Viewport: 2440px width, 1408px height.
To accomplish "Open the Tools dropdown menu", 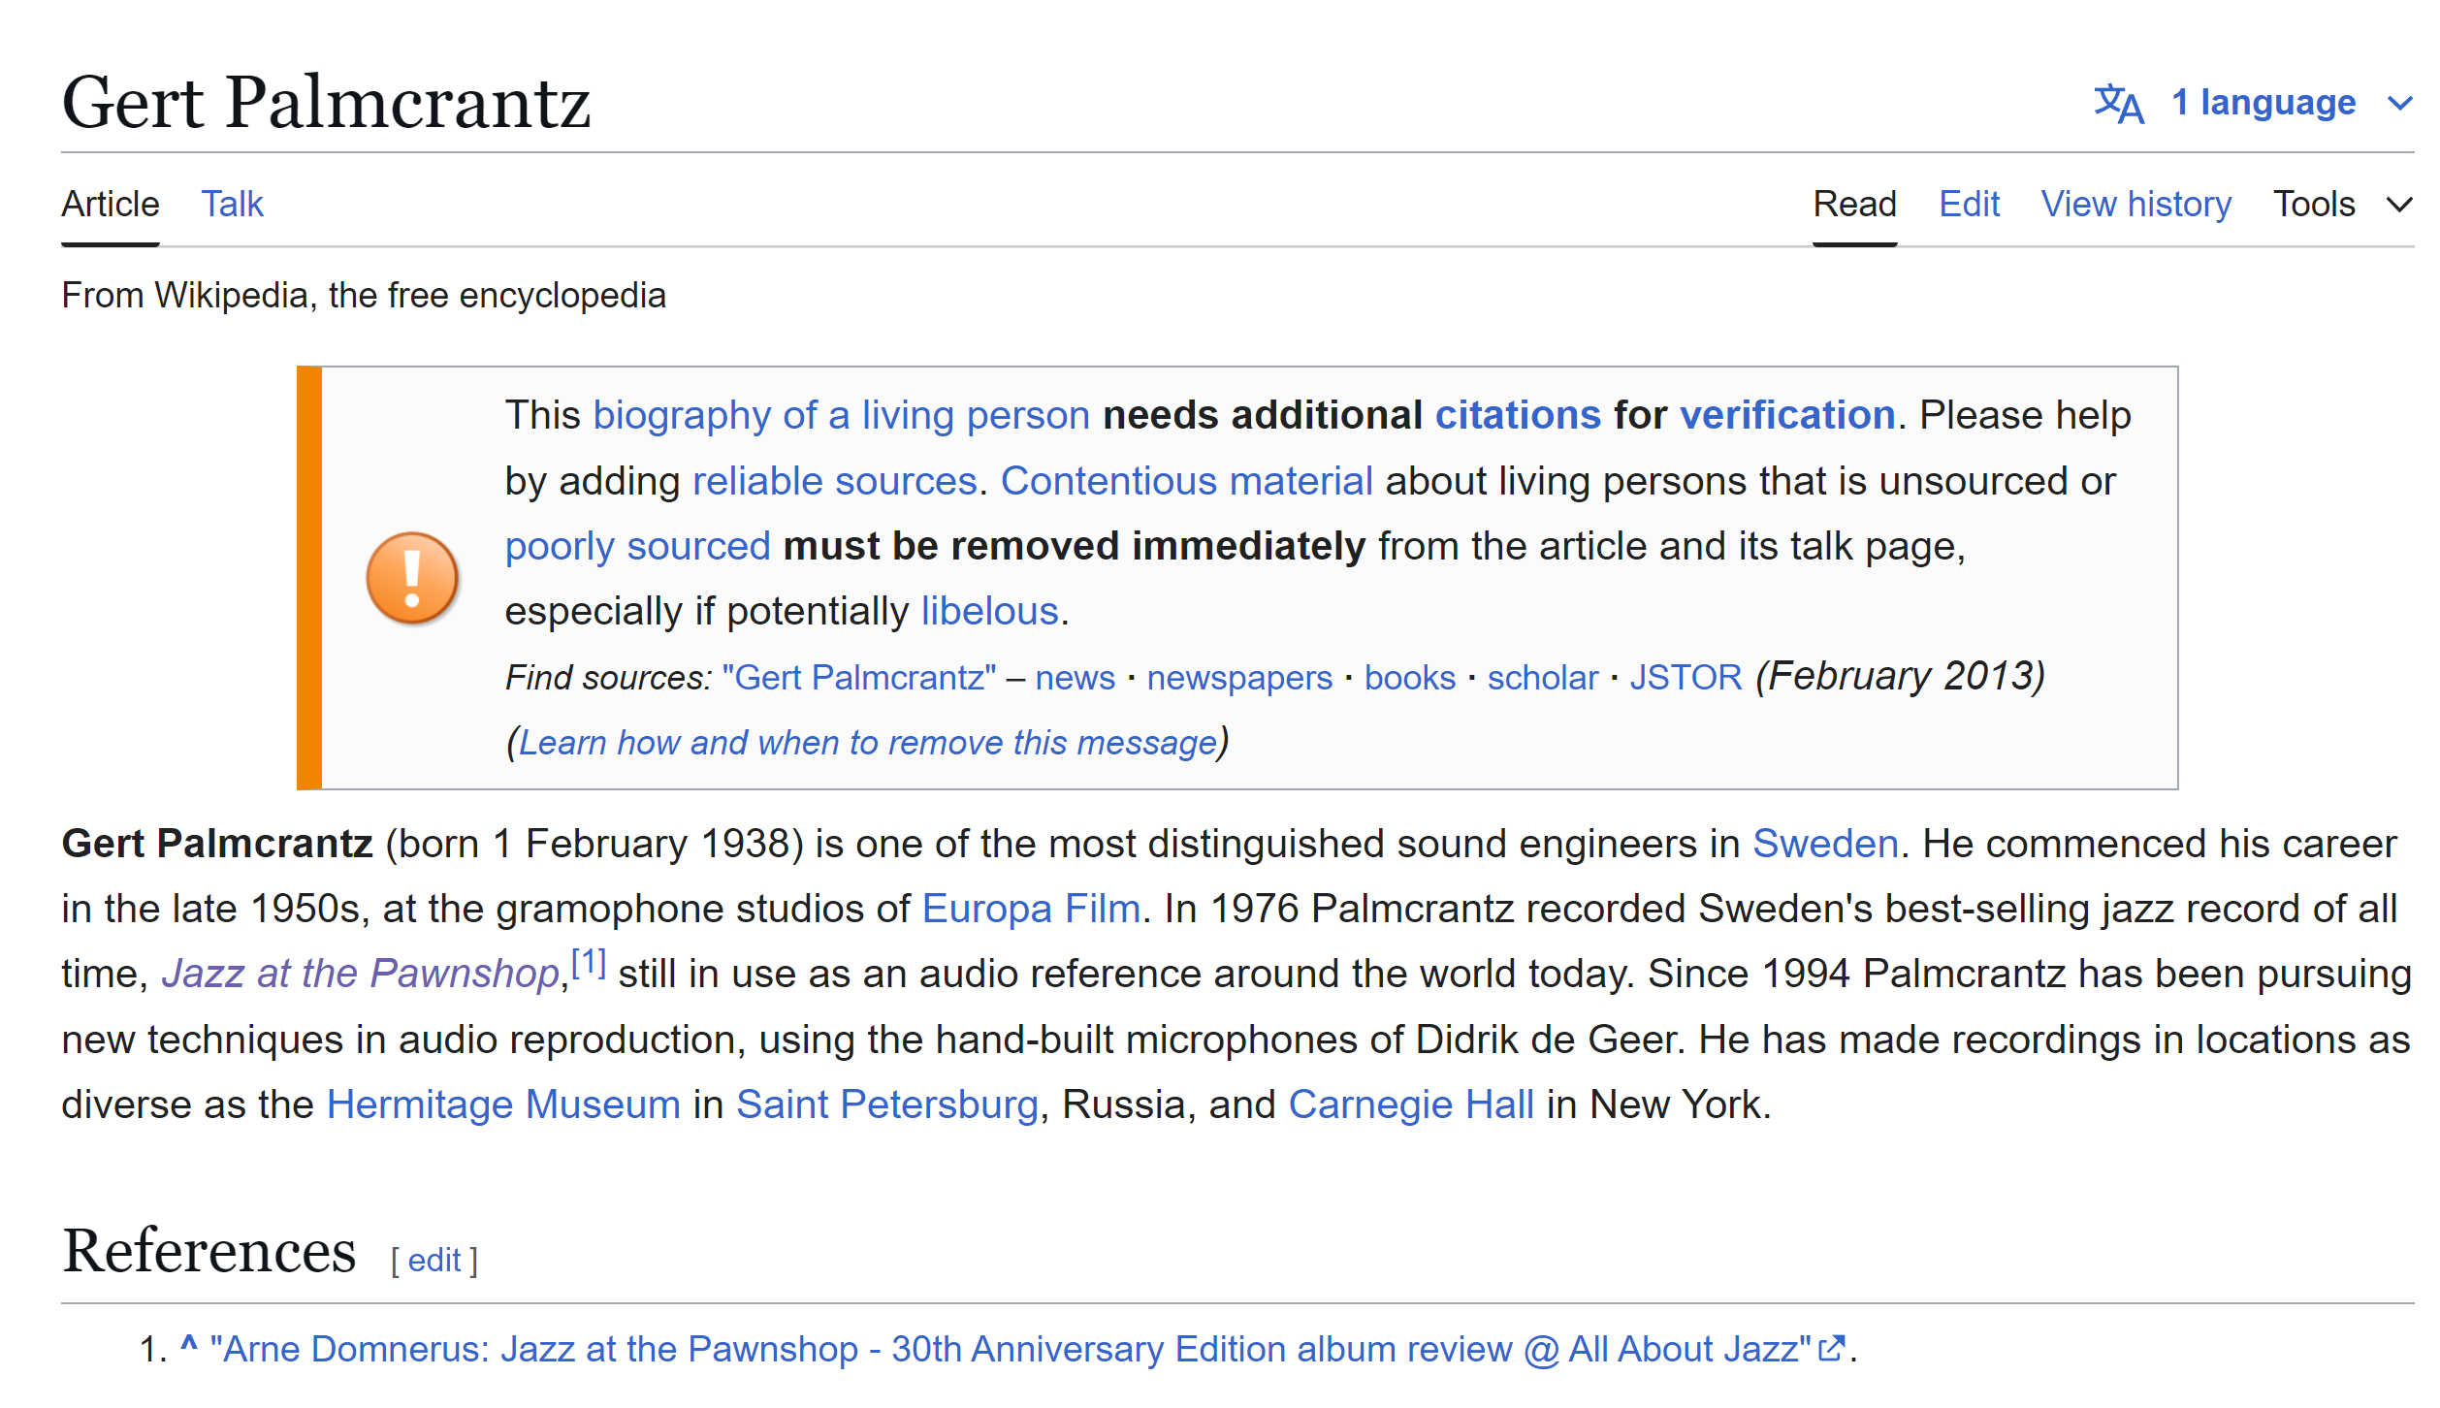I will coord(2314,205).
